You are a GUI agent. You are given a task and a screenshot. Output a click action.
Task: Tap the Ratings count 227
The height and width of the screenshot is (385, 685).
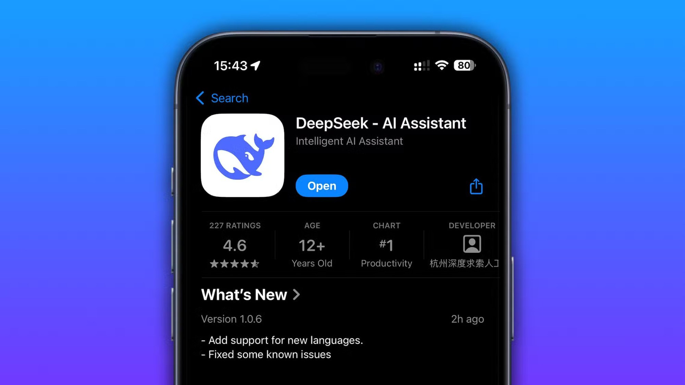(x=235, y=225)
